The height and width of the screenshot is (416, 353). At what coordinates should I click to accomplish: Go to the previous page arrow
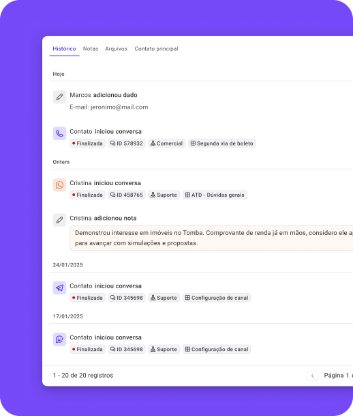click(x=313, y=376)
